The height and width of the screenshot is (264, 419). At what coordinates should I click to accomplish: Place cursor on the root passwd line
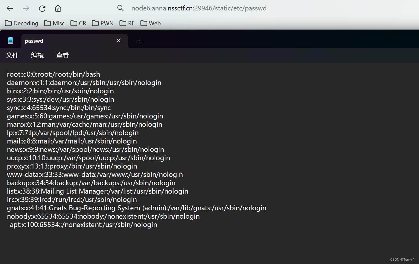coord(53,74)
